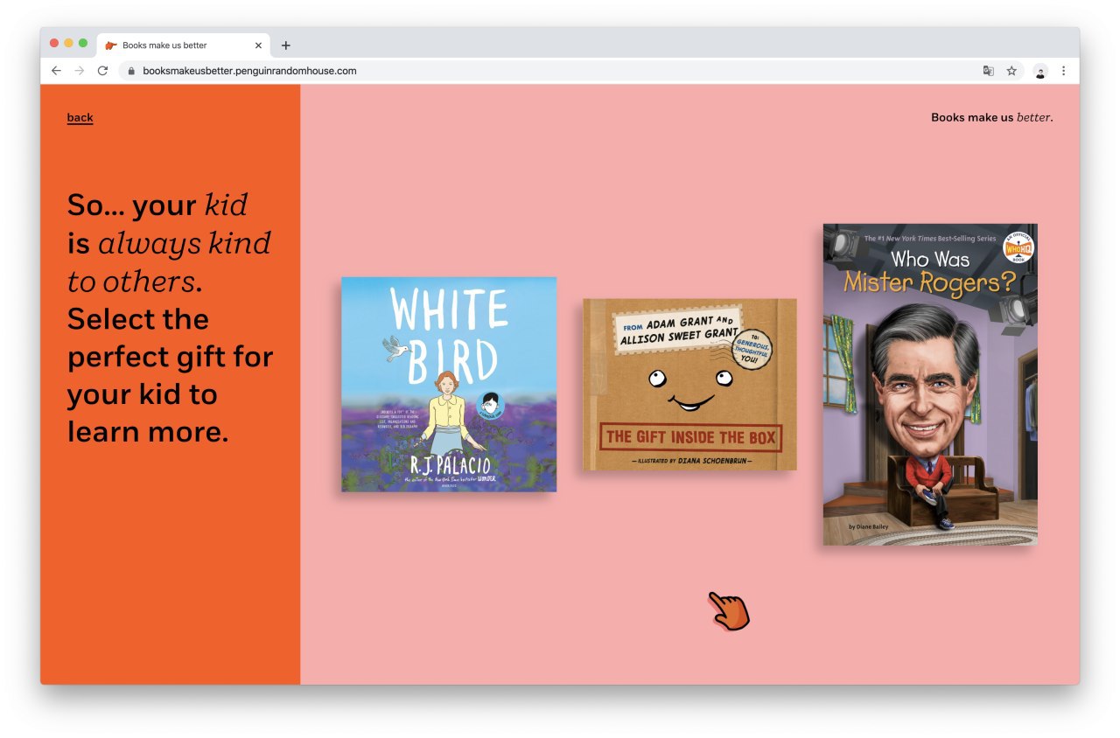Screen dimensions: 1120x738
Task: Click the address bar URL
Action: [x=249, y=71]
